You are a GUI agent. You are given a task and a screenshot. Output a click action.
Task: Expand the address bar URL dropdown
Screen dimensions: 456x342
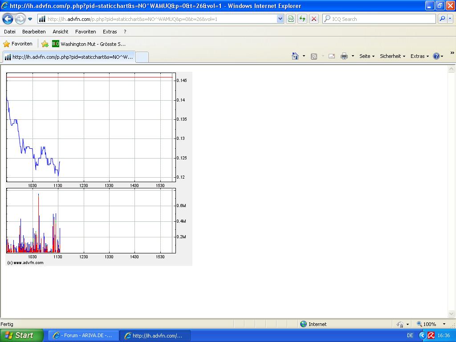tap(280, 19)
